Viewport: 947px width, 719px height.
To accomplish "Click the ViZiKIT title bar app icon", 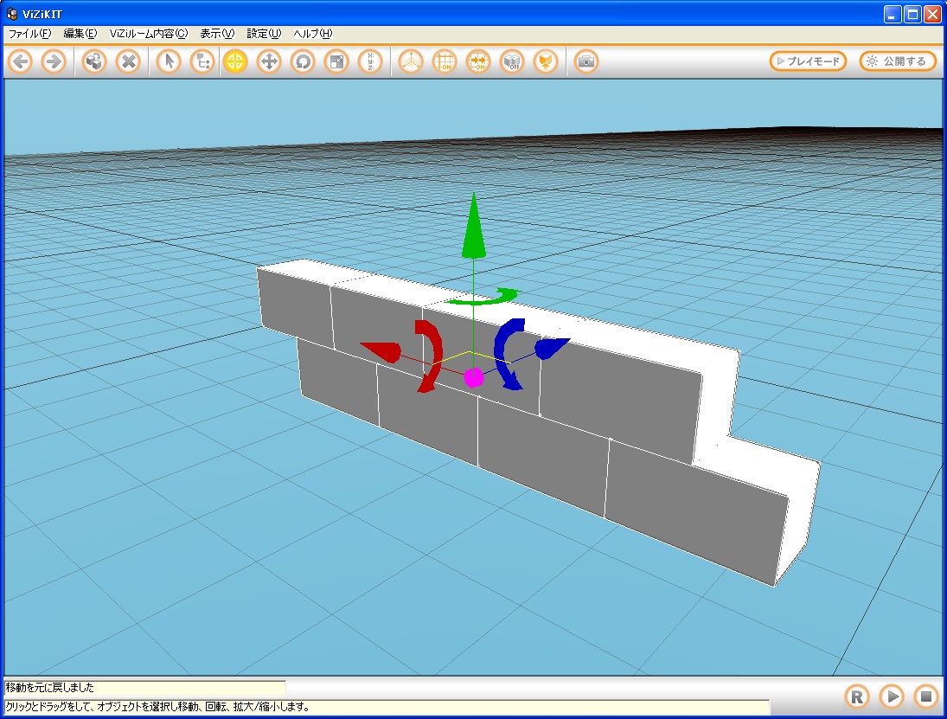I will coord(12,13).
